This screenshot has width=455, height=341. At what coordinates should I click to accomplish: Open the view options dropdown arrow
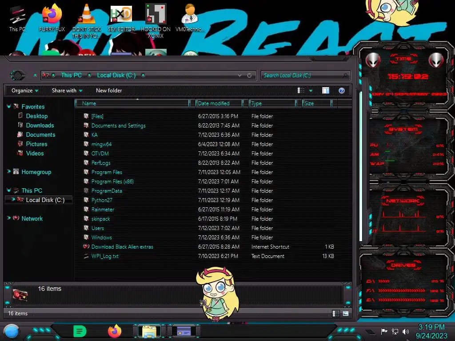click(311, 91)
